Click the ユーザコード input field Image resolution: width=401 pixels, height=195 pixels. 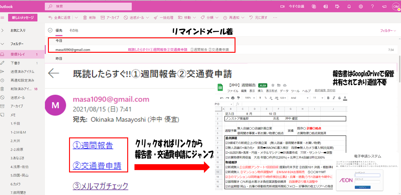click(367, 175)
